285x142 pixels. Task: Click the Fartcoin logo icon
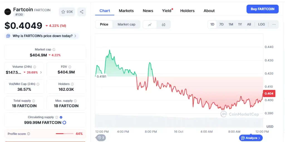pyautogui.click(x=8, y=12)
